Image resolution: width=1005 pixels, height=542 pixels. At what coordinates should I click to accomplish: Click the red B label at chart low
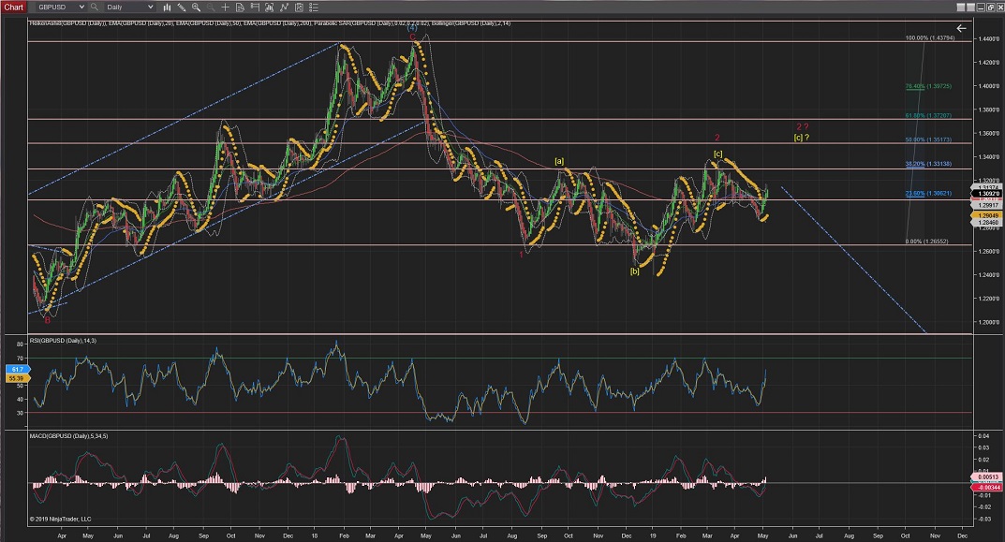(48, 320)
